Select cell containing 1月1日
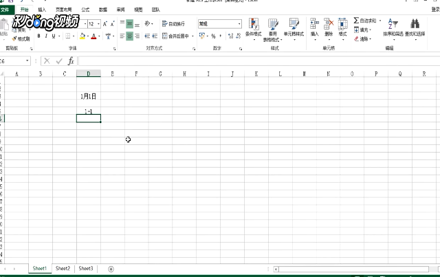This screenshot has height=277, width=440. point(89,96)
